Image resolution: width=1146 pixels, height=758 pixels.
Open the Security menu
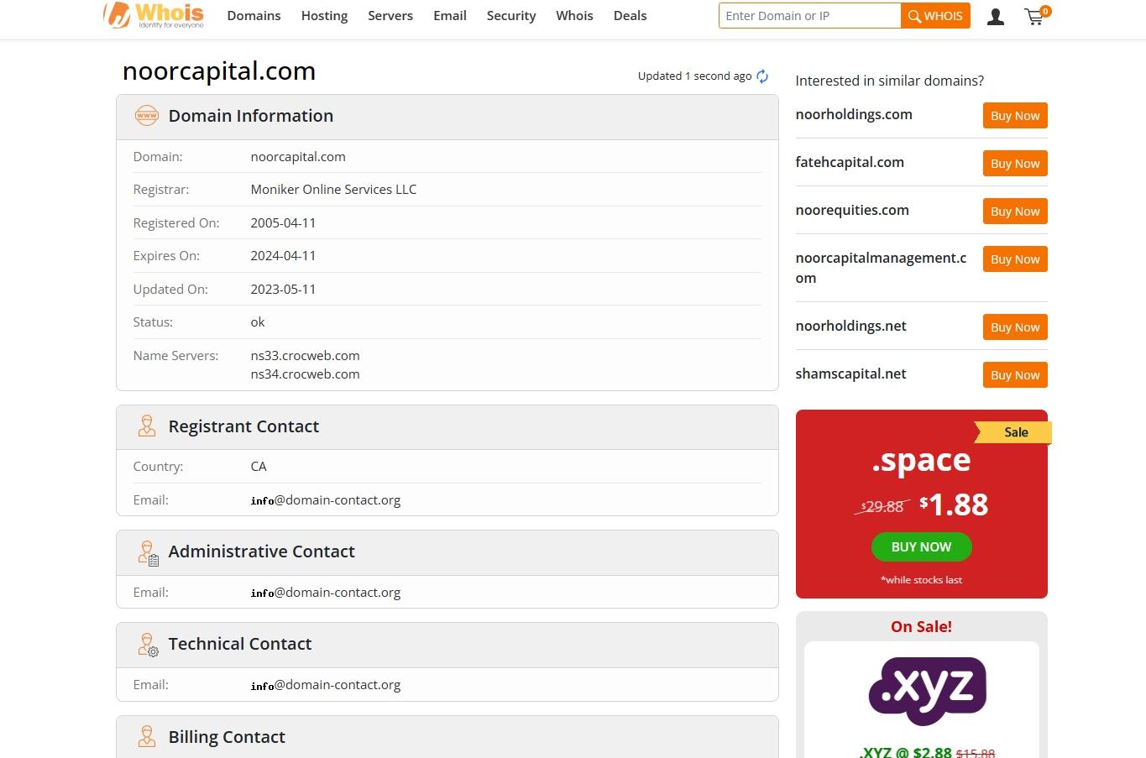511,16
